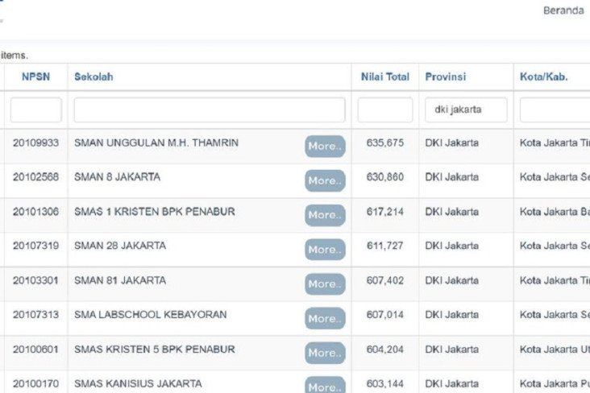This screenshot has height=393, width=590.
Task: Open the Beranda menu item
Action: (x=563, y=10)
